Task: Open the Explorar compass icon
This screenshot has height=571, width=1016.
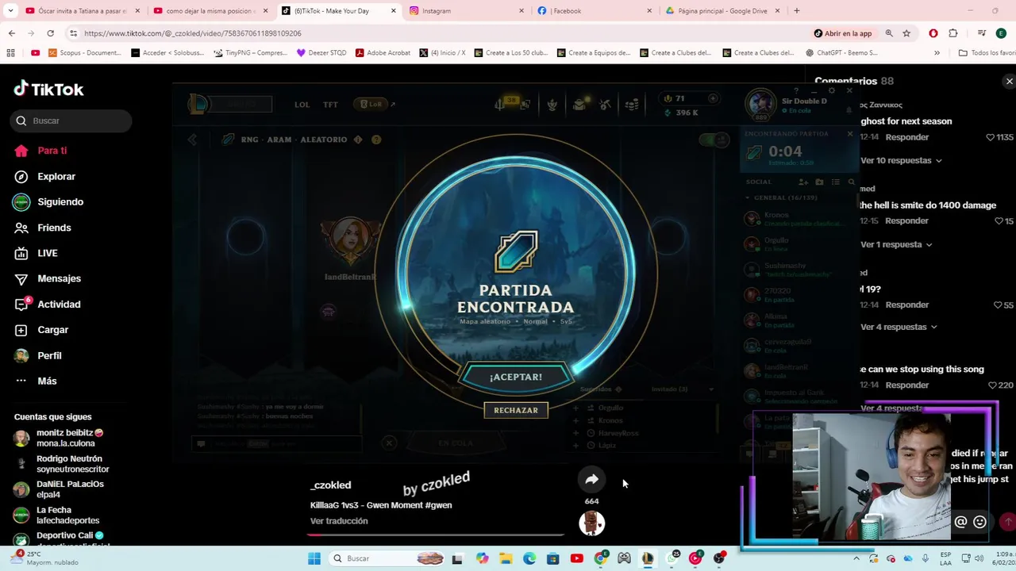Action: point(21,177)
